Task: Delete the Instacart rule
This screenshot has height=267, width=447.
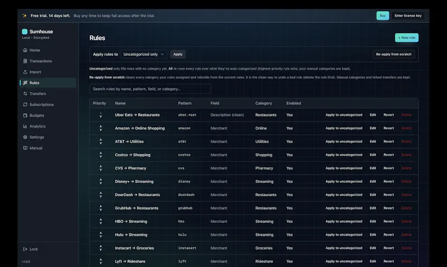Action: 406,248
